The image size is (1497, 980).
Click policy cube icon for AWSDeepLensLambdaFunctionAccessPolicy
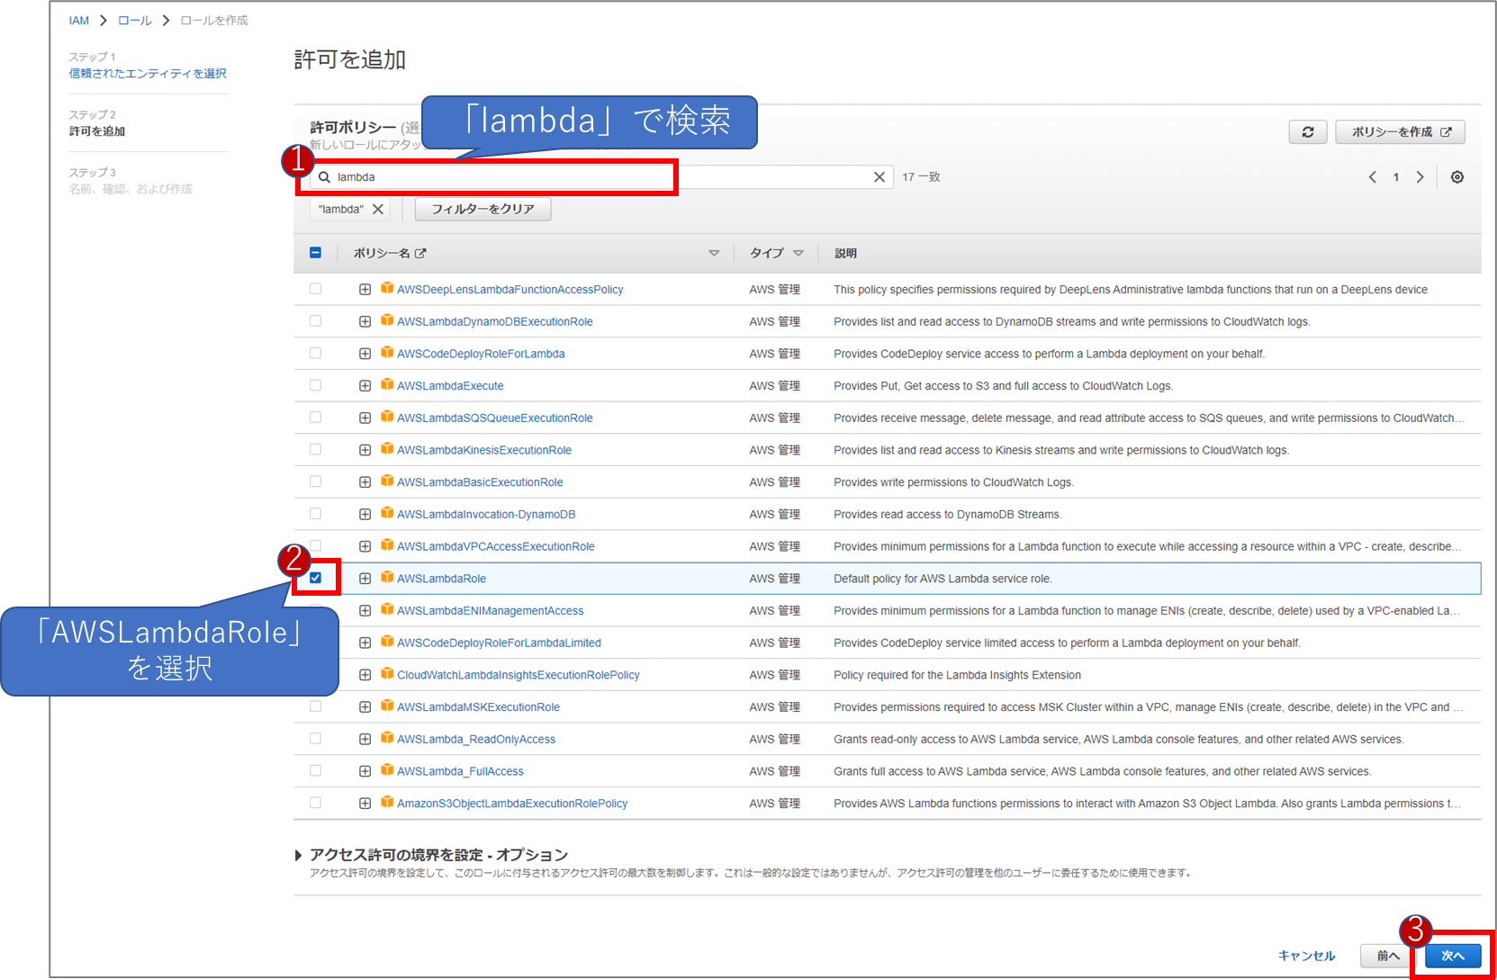pos(387,288)
